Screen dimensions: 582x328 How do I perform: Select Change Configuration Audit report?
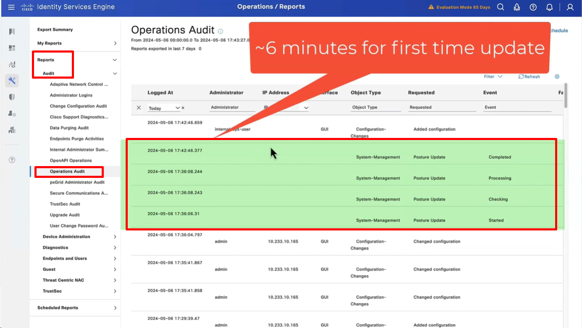[78, 106]
